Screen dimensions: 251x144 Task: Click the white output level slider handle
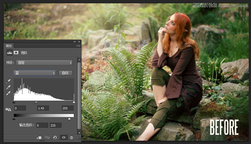click(69, 119)
